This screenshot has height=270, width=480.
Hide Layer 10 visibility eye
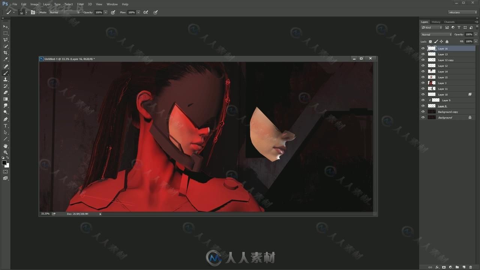(x=423, y=94)
